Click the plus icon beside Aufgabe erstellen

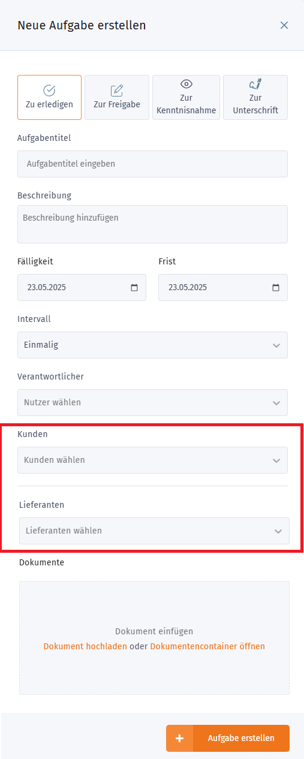coord(179,738)
